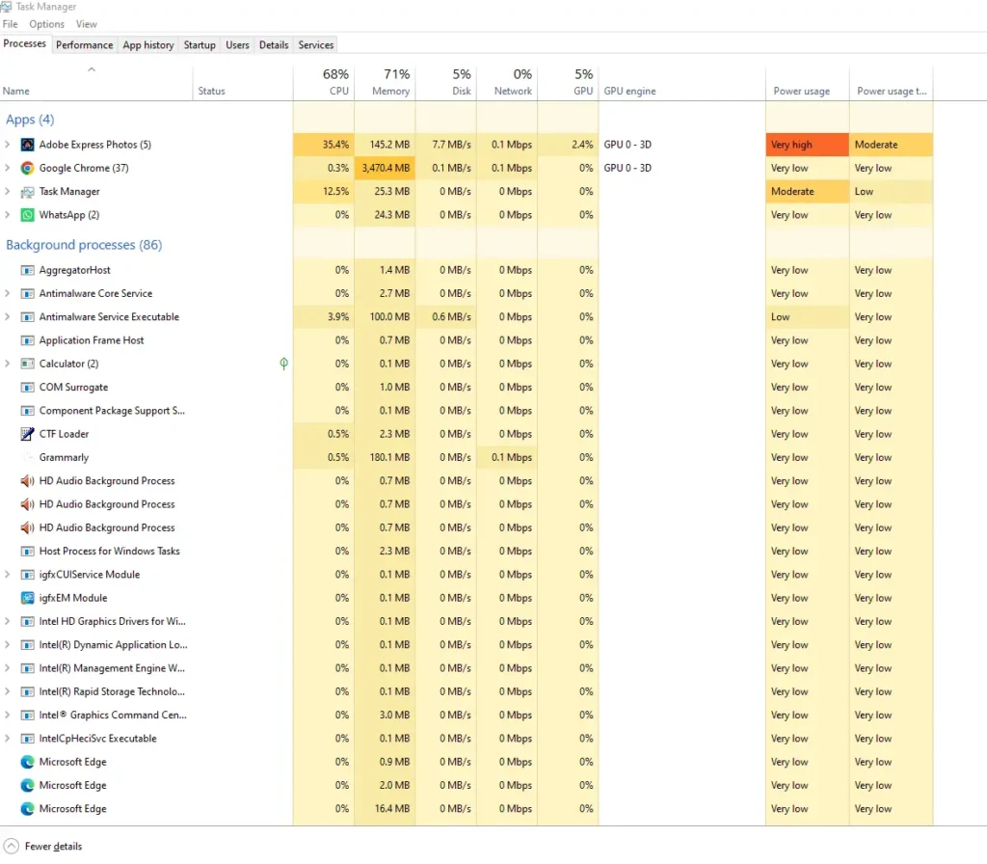Click the Adobe Express Photos app icon
The width and height of the screenshot is (987, 864).
(27, 145)
